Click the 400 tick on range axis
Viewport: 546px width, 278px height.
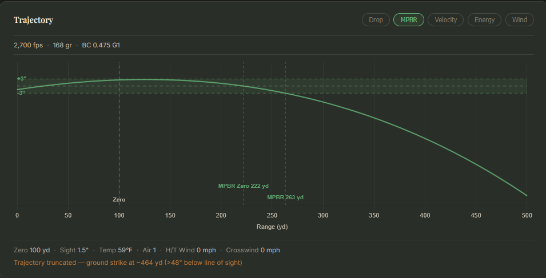point(425,215)
